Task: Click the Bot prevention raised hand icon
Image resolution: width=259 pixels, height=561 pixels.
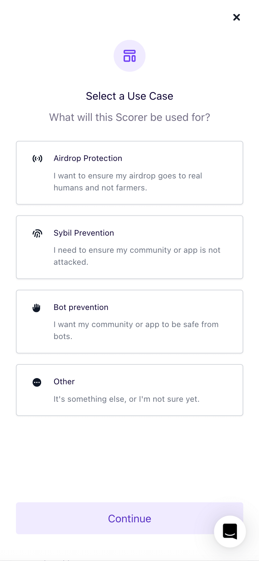Action: [37, 308]
